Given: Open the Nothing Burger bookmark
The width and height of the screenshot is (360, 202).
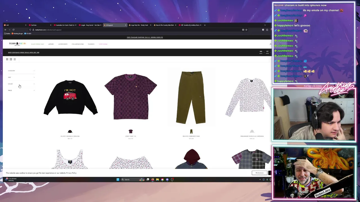Looking at the screenshot, I should coord(17,34).
